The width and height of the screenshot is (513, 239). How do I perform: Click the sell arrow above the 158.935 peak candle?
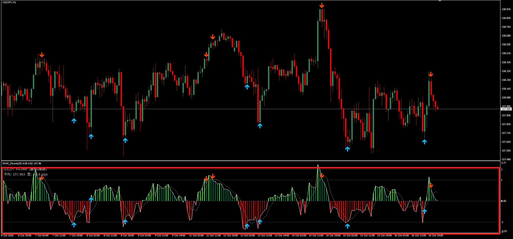pos(322,5)
